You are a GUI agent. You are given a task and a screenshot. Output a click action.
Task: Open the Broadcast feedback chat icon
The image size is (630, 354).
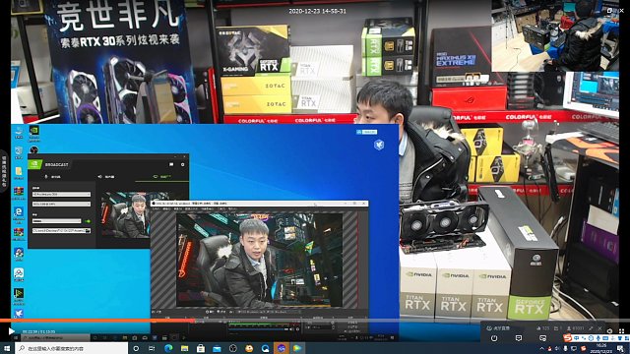pyautogui.click(x=171, y=164)
